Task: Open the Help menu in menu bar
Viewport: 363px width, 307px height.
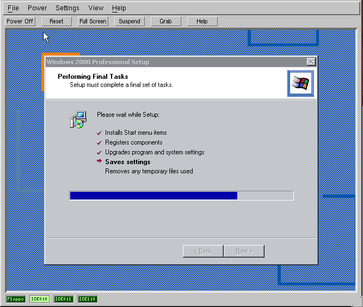Action: point(119,8)
